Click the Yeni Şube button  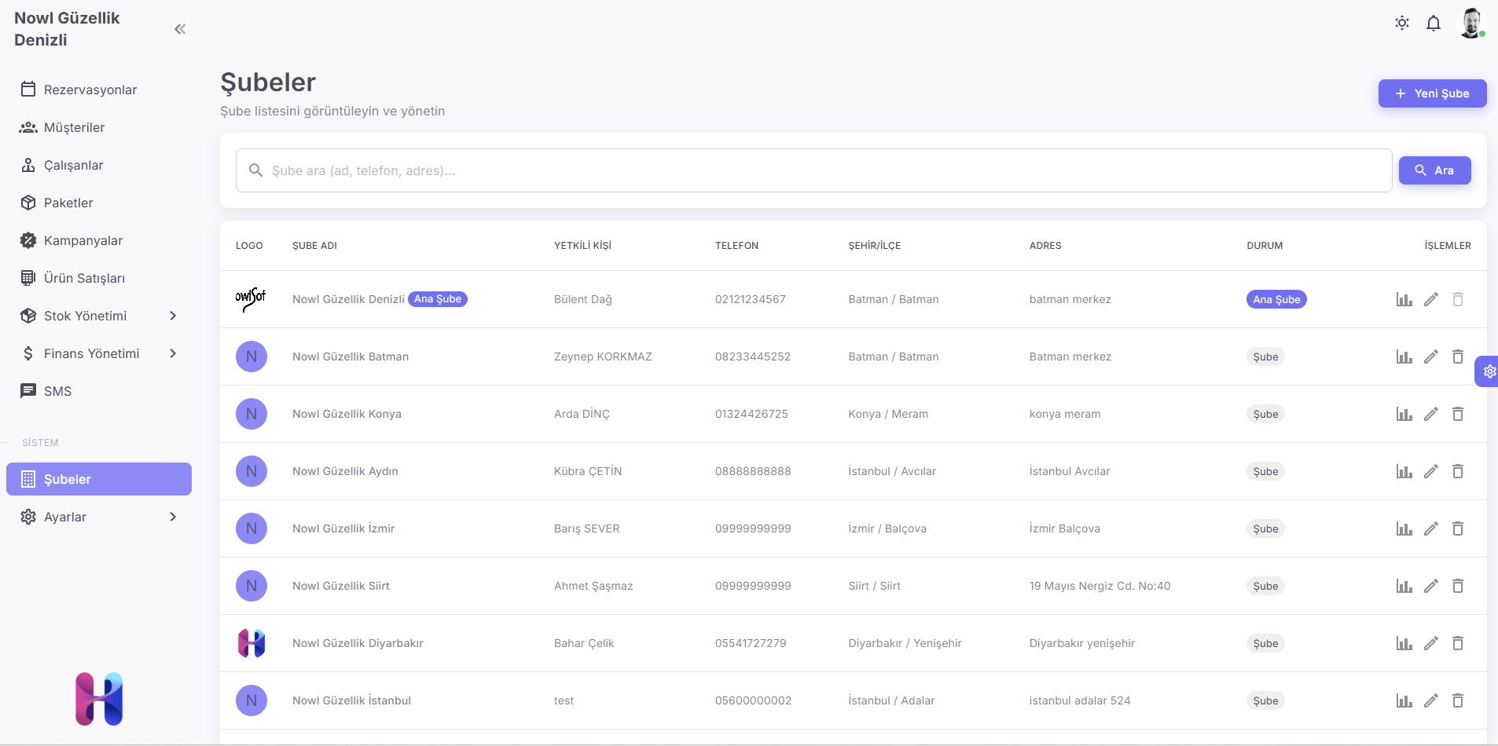click(1431, 93)
